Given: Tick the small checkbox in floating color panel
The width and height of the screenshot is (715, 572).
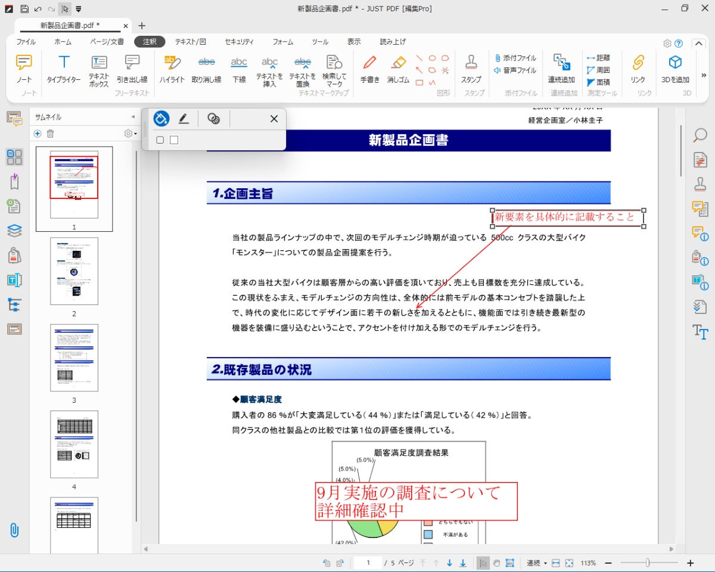Looking at the screenshot, I should pos(160,140).
